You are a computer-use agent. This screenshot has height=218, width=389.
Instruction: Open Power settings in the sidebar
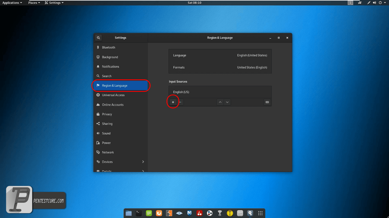pos(121,143)
